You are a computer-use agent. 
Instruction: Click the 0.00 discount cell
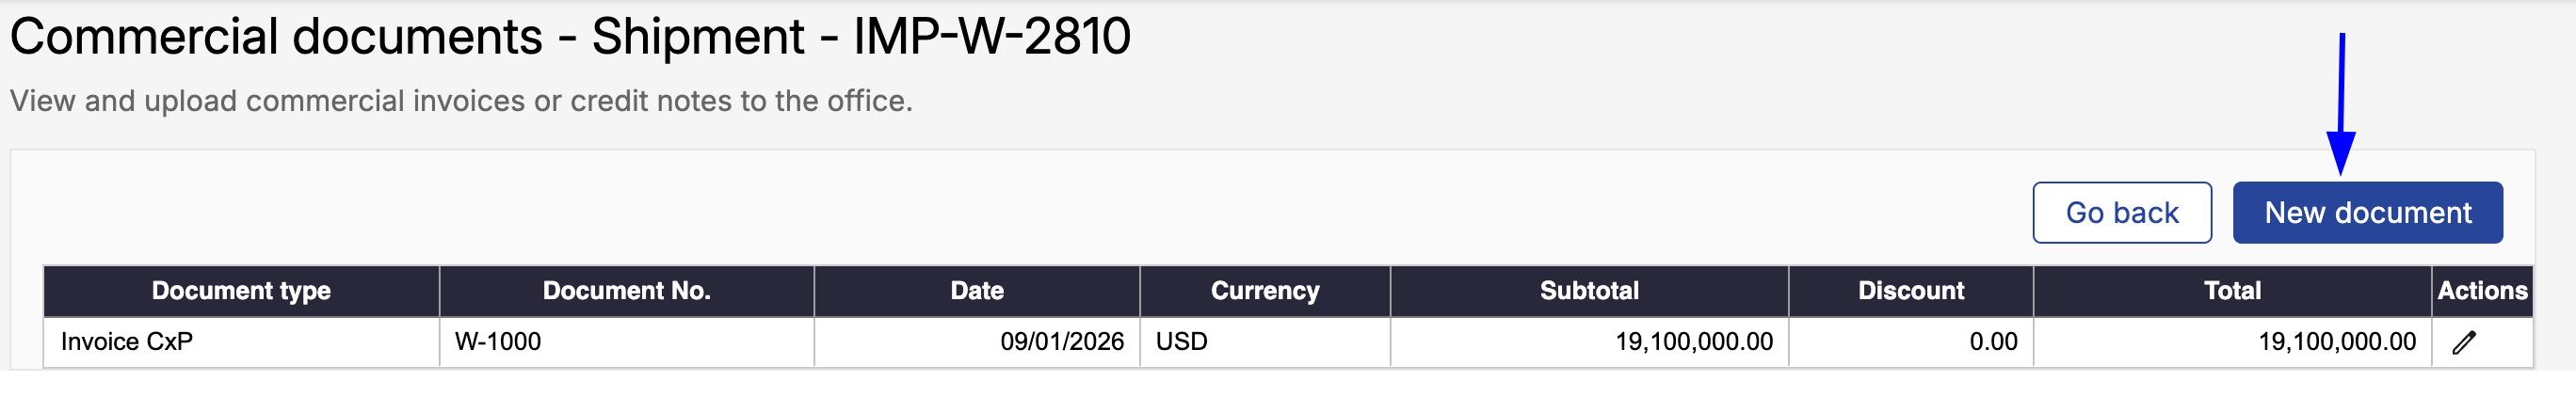1992,342
